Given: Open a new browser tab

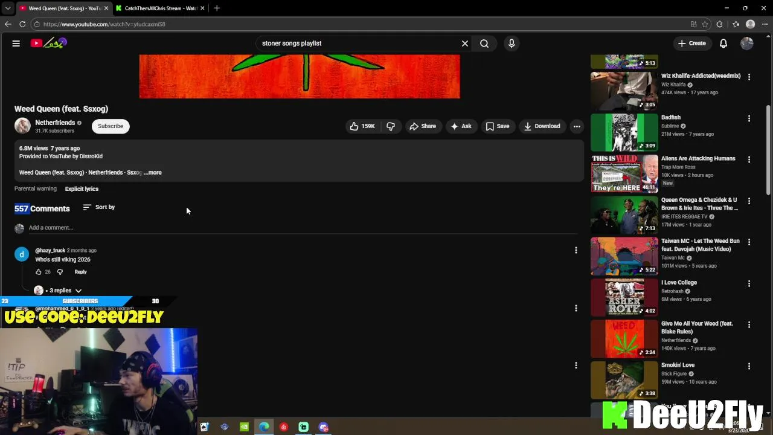Looking at the screenshot, I should click(x=217, y=8).
